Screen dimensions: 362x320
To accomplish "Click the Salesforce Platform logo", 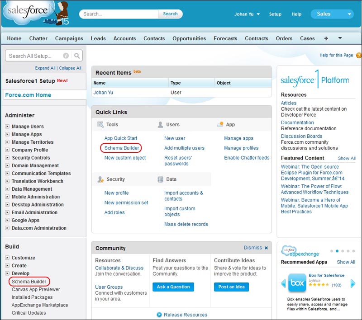I will pos(315,79).
